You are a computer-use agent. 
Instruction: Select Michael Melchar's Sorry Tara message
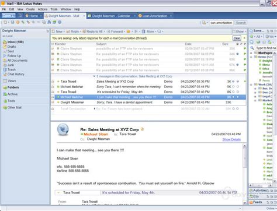[148, 87]
